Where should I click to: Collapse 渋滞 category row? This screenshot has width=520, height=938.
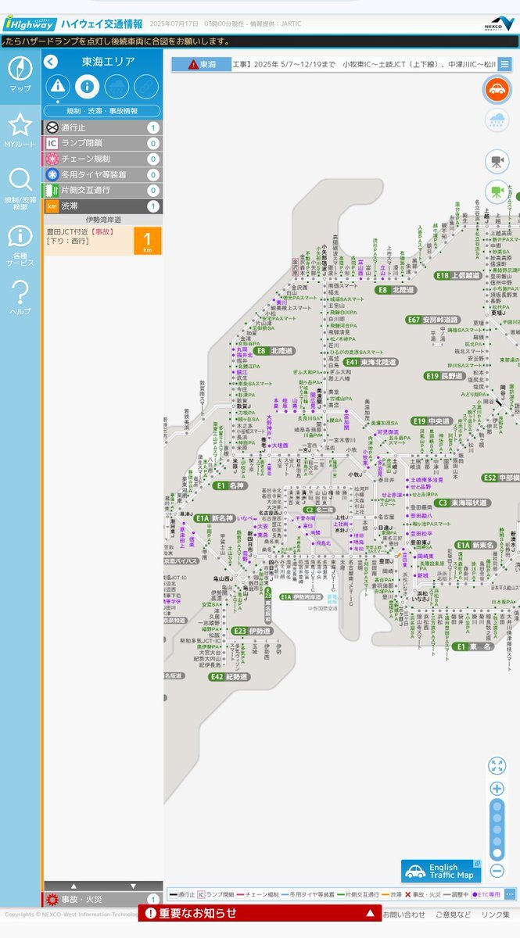[102, 206]
